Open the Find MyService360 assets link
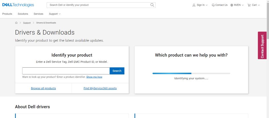Image resolution: width=269 pixels, height=118 pixels. click(x=100, y=88)
